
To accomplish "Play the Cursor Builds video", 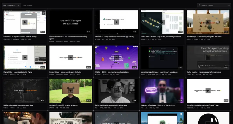I will (x=70, y=57).
